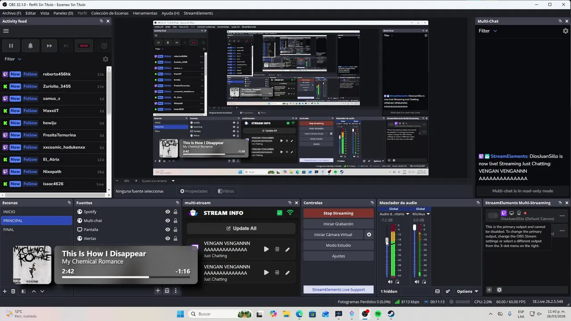Screen dimensions: 571x321
Task: Click Windows taskbar Buscar search field
Action: point(220,314)
